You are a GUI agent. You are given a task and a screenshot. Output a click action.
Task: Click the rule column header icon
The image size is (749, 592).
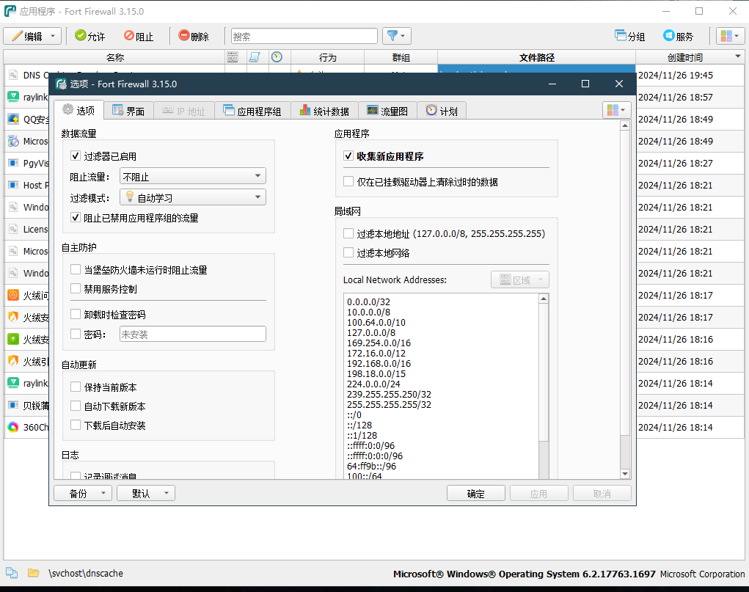pyautogui.click(x=255, y=57)
